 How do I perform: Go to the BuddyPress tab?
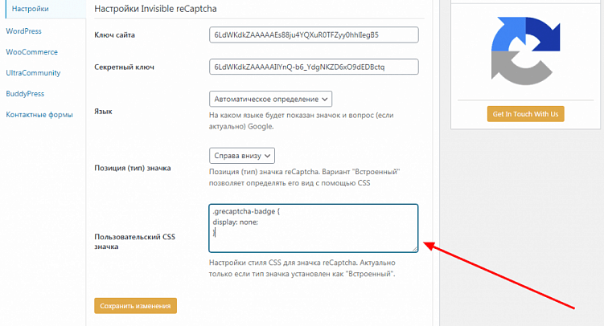coord(25,94)
